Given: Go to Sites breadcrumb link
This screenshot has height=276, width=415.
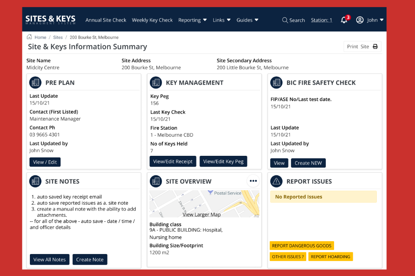Looking at the screenshot, I should click(x=58, y=37).
